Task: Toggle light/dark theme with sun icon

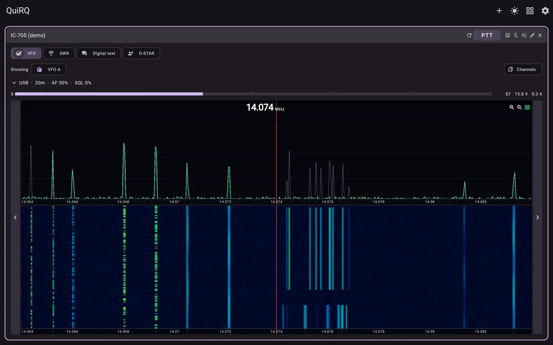Action: pos(514,11)
